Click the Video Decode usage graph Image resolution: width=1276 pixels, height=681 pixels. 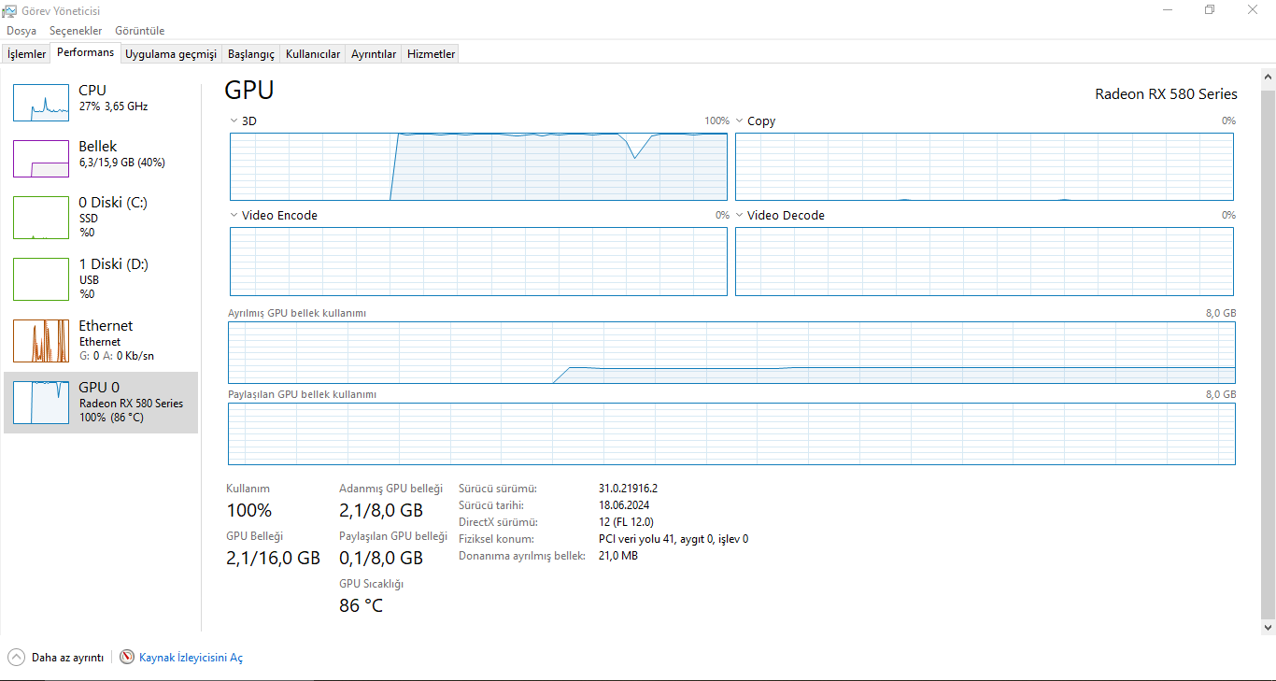pyautogui.click(x=985, y=262)
